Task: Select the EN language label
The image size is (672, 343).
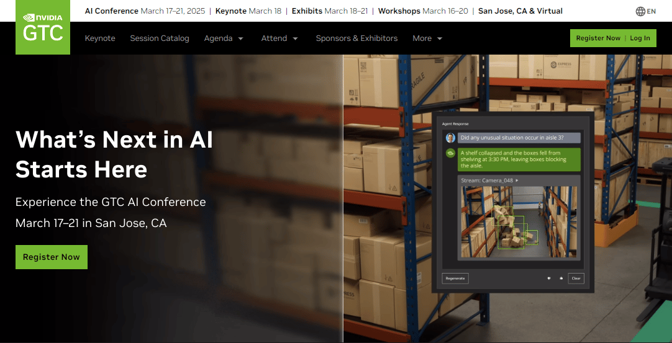Action: click(x=652, y=12)
